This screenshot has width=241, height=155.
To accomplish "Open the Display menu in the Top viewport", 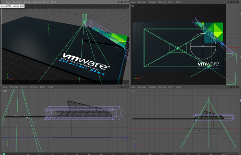I will [x=152, y=2].
